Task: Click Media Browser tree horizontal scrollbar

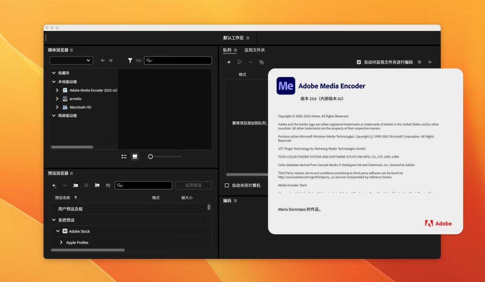Action: (x=72, y=147)
